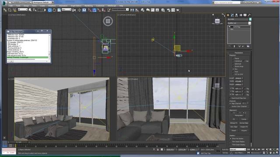Image resolution: width=280 pixels, height=157 pixels.
Task: Open the selection filter dropdown
Action: (x=23, y=10)
